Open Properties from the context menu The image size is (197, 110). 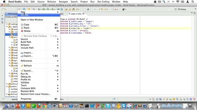[39, 99]
